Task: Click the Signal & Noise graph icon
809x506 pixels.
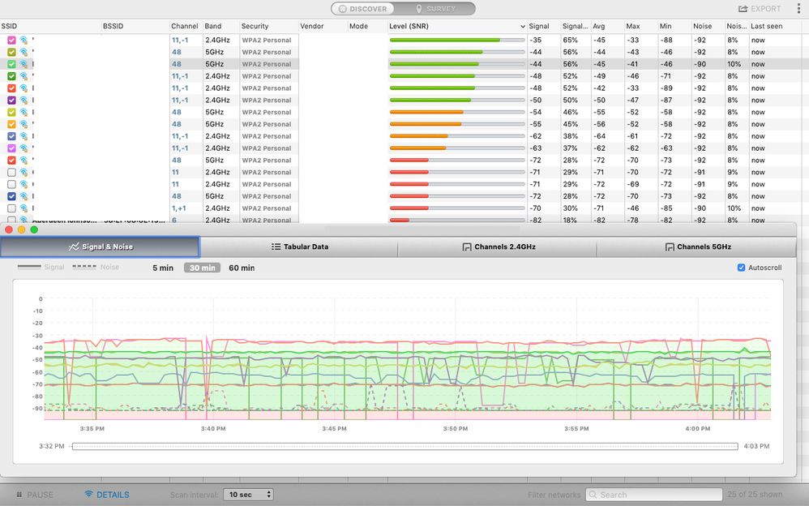Action: click(x=75, y=247)
